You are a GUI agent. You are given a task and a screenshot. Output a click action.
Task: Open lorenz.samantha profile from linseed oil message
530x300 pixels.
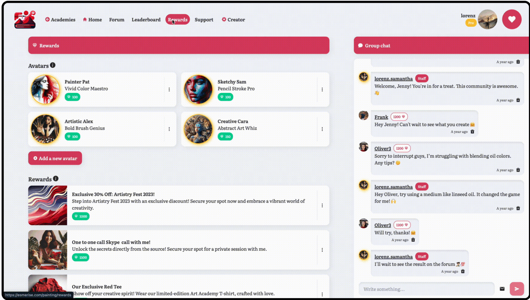[393, 187]
